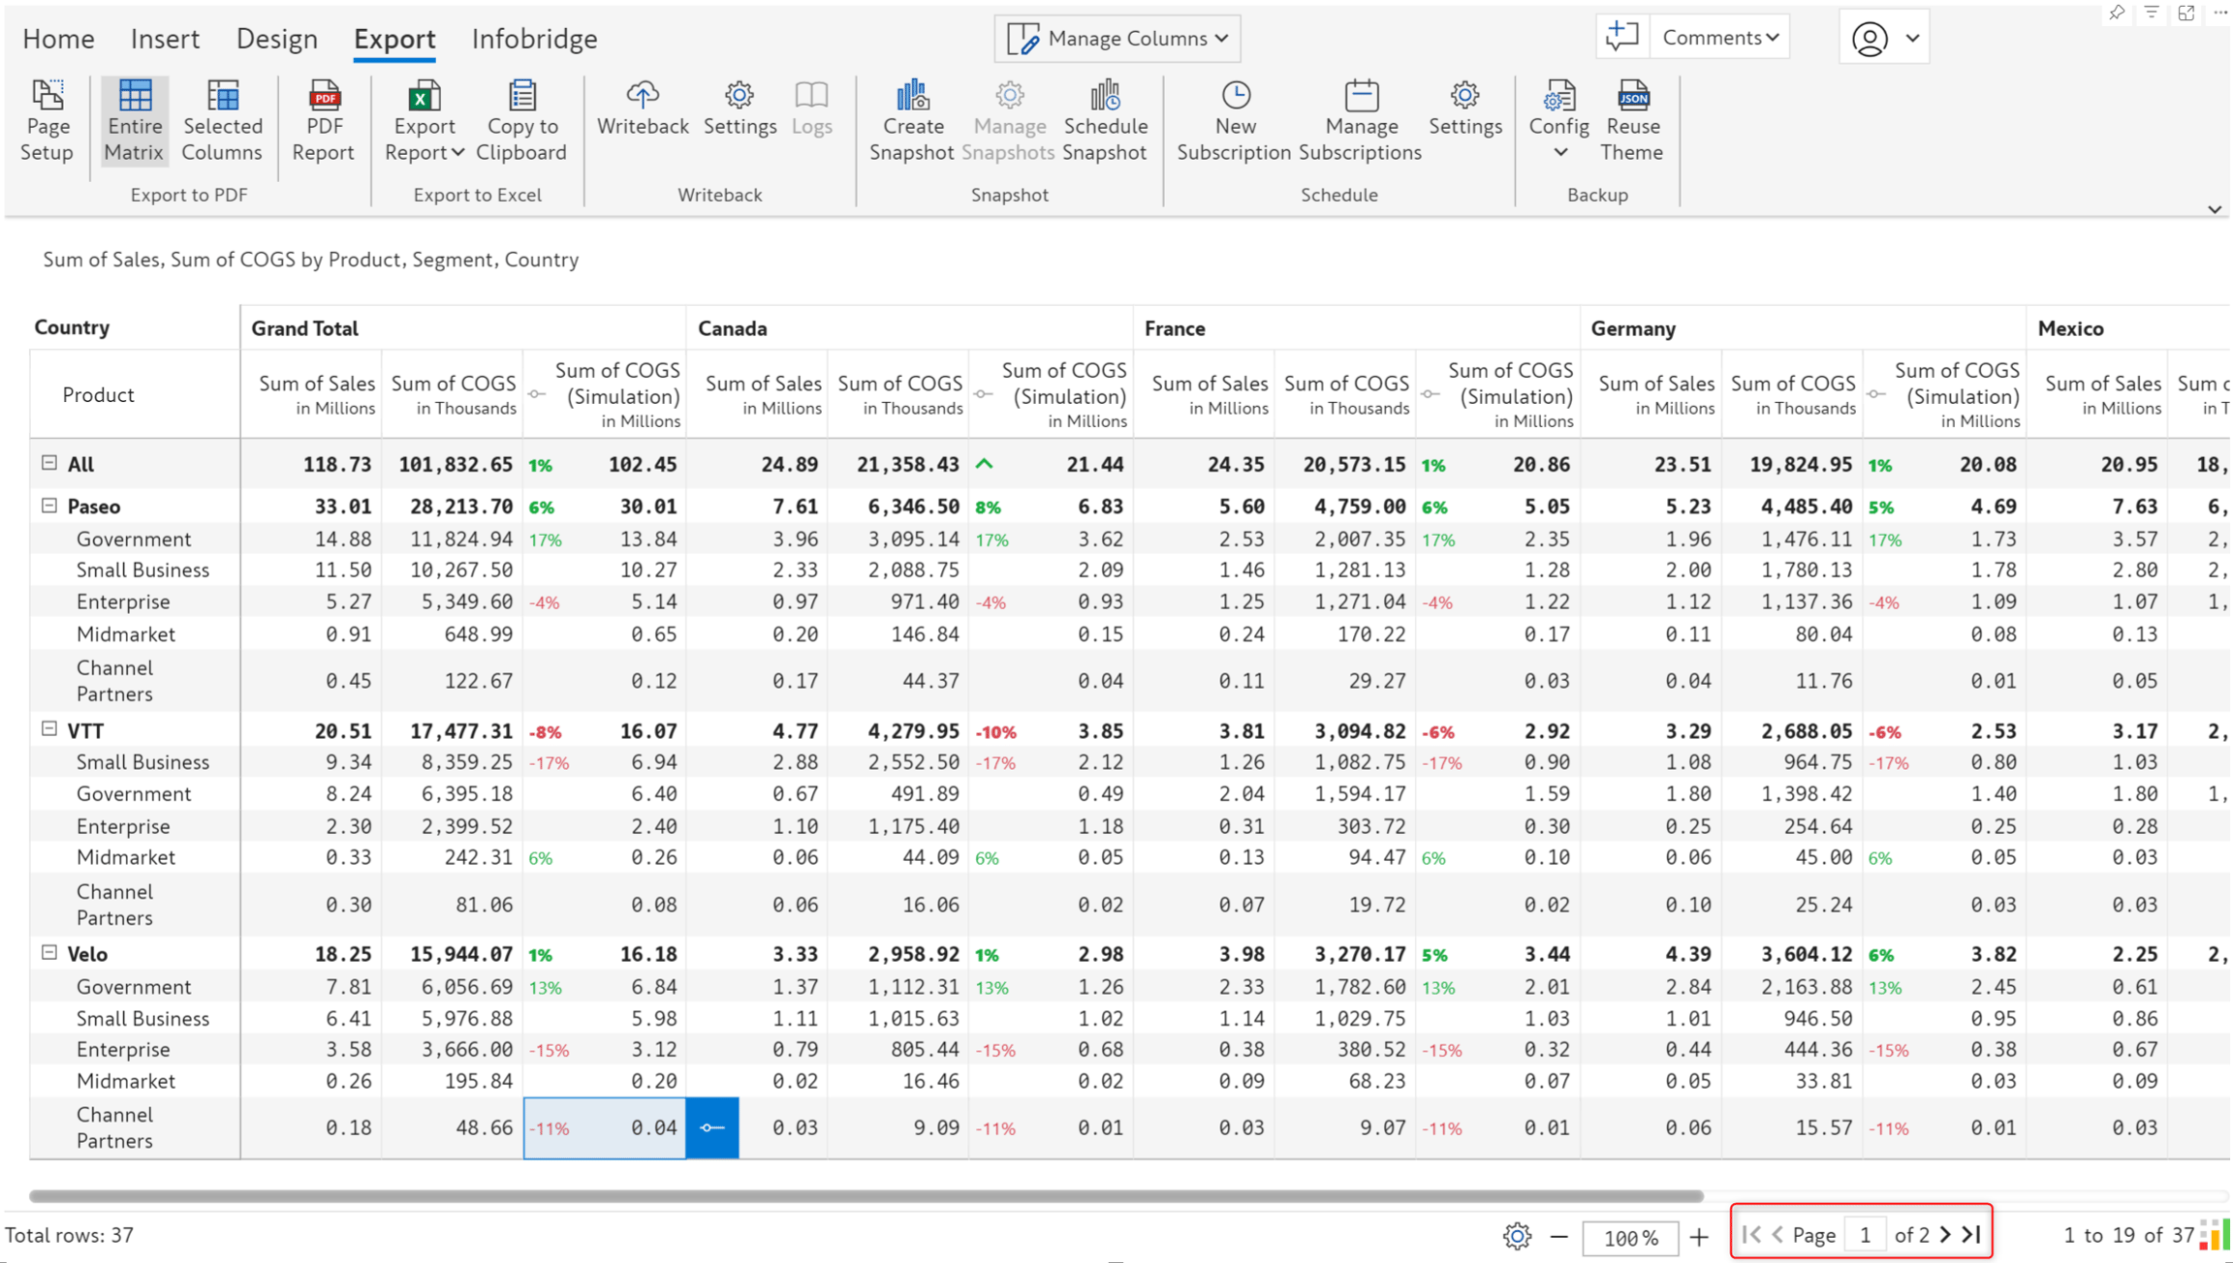Click the Writeback cloud upload icon
The width and height of the screenshot is (2233, 1263).
point(642,95)
